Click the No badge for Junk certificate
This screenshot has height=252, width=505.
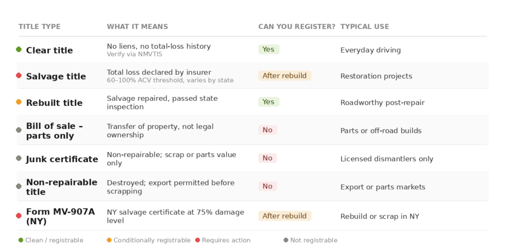pyautogui.click(x=267, y=158)
